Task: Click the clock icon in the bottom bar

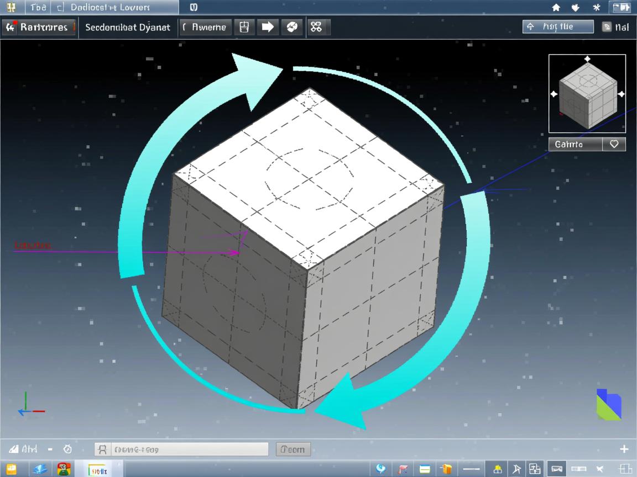Action: point(67,449)
